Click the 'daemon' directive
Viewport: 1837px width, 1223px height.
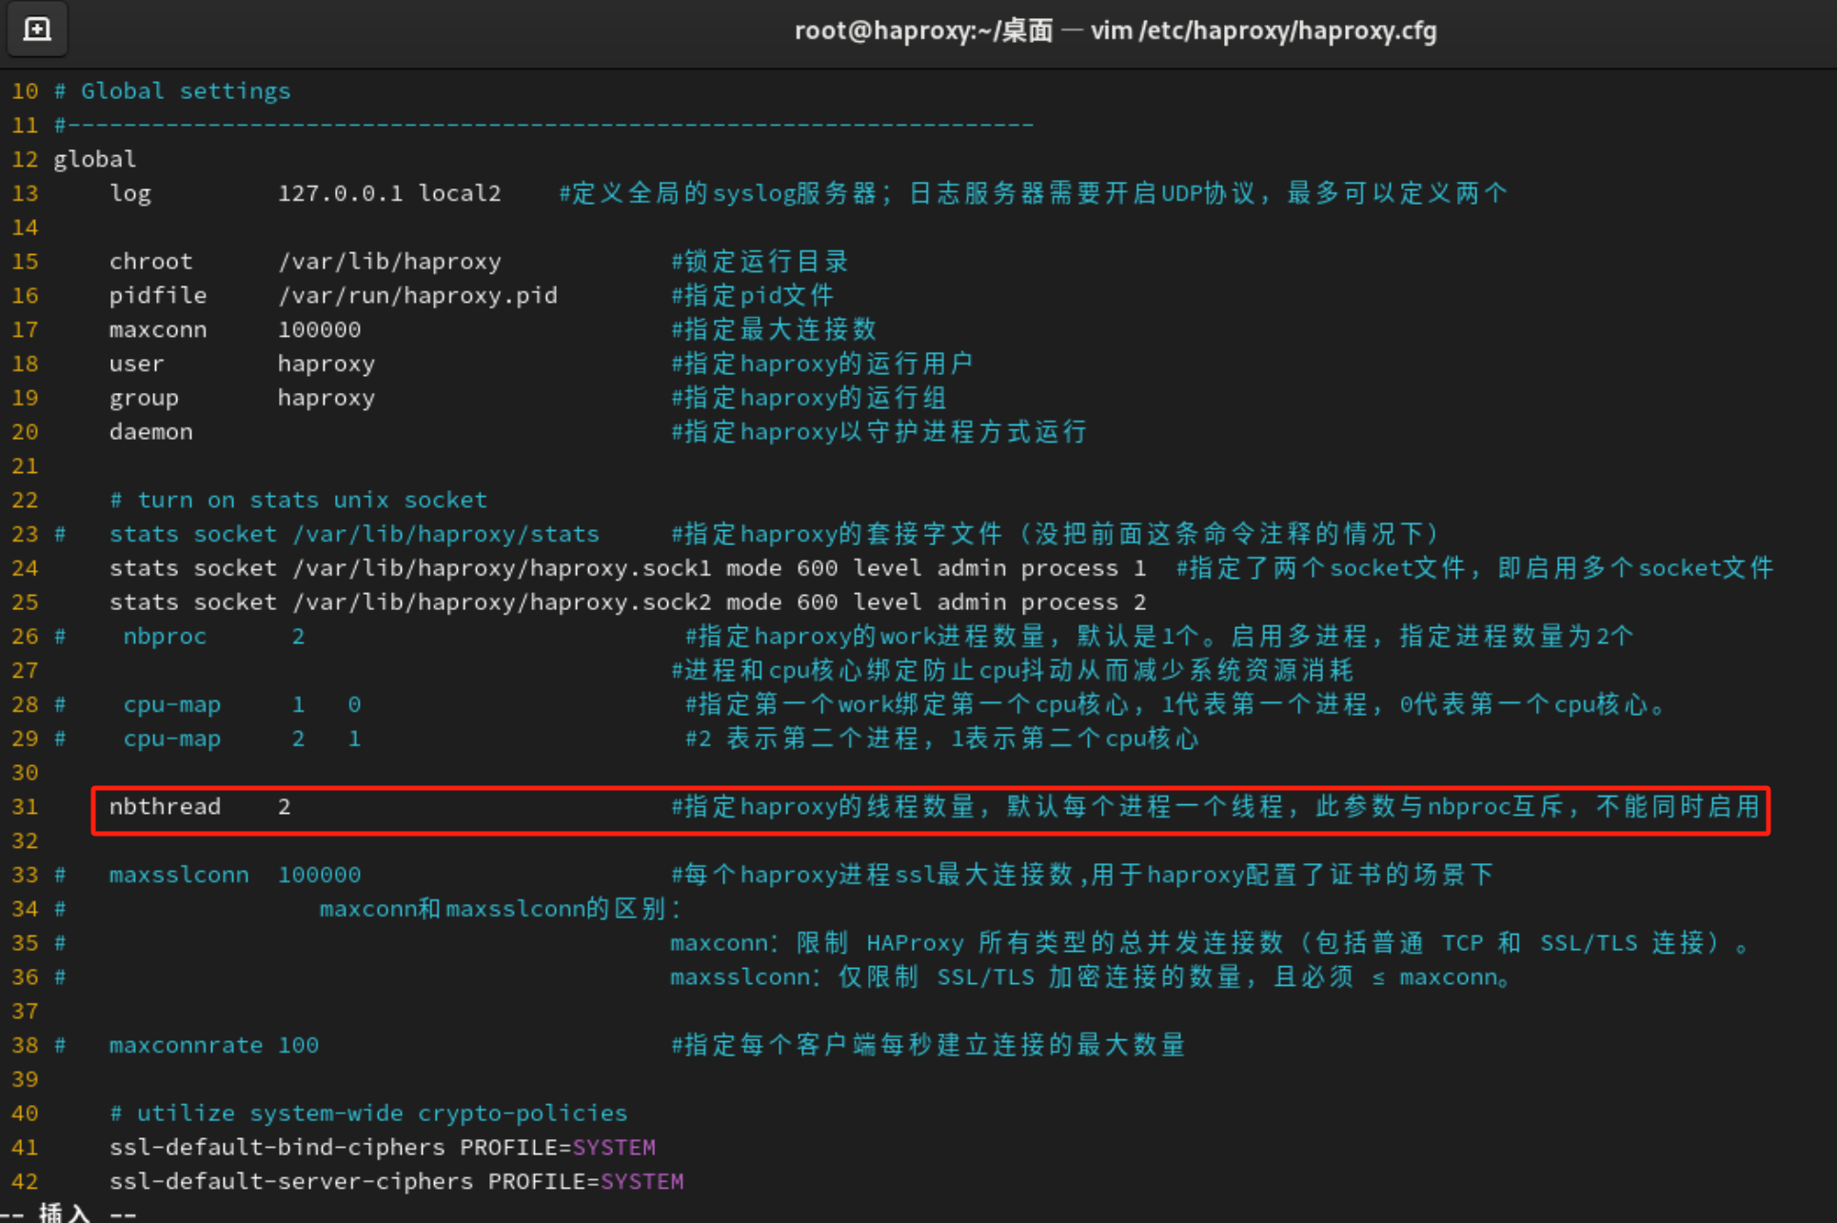pyautogui.click(x=150, y=432)
